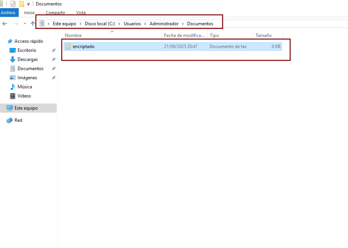Open Acceso rápido in navigation pane

point(29,41)
